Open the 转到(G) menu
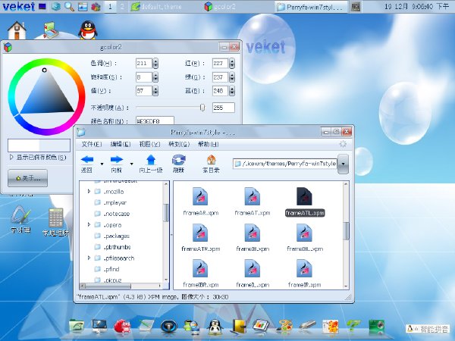The image size is (455, 341). 179,144
